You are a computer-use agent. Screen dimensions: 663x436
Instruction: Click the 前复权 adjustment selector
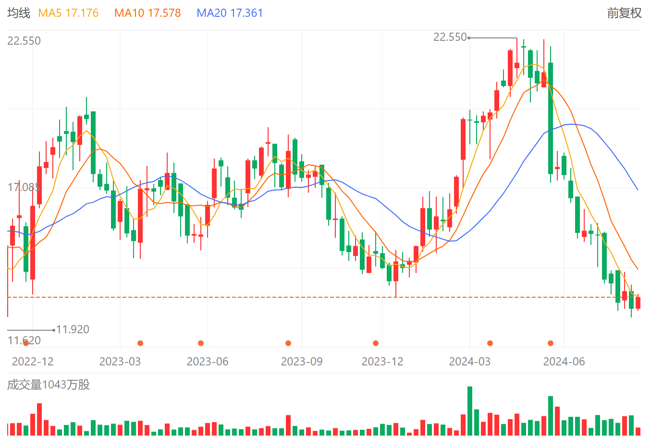coord(624,13)
